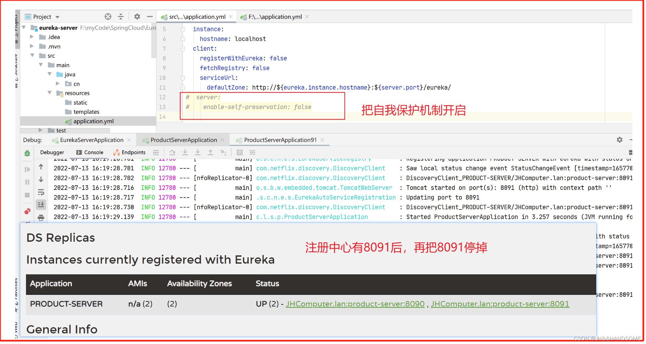This screenshot has width=646, height=344.
Task: Click Show Execution Point icon
Action: click(x=172, y=152)
